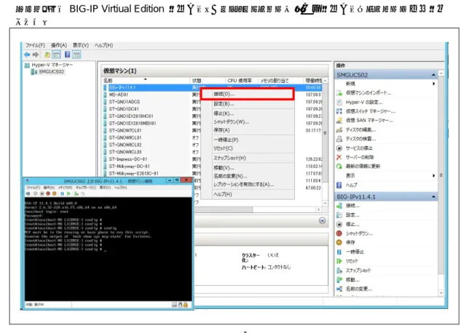Click the VM list horizontal scrollbar

coord(224,209)
